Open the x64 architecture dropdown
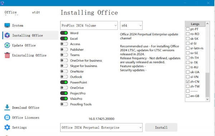215x136 pixels. [x=131, y=25]
